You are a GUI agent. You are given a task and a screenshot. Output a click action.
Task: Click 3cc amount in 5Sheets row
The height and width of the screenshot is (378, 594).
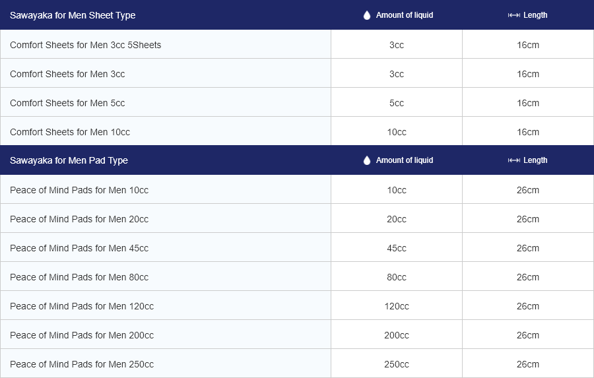point(397,45)
